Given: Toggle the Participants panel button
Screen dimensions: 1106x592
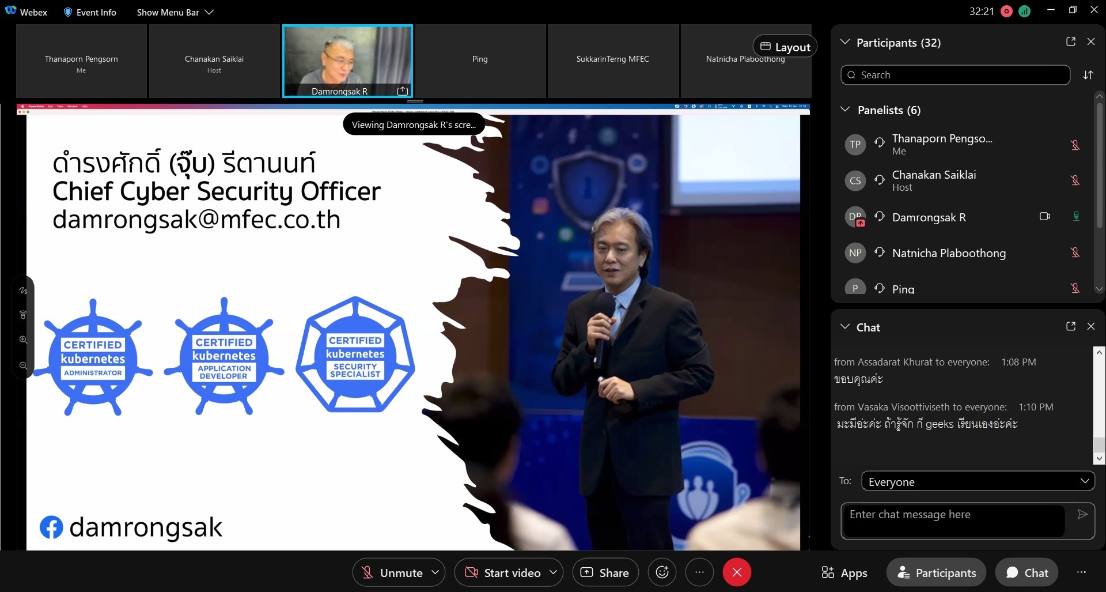Looking at the screenshot, I should 936,572.
